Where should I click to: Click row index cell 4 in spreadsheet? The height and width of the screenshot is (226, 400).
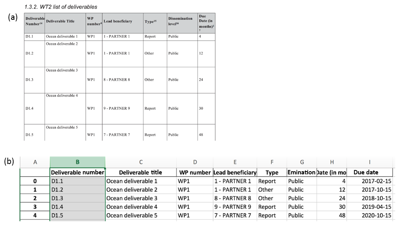click(35, 215)
